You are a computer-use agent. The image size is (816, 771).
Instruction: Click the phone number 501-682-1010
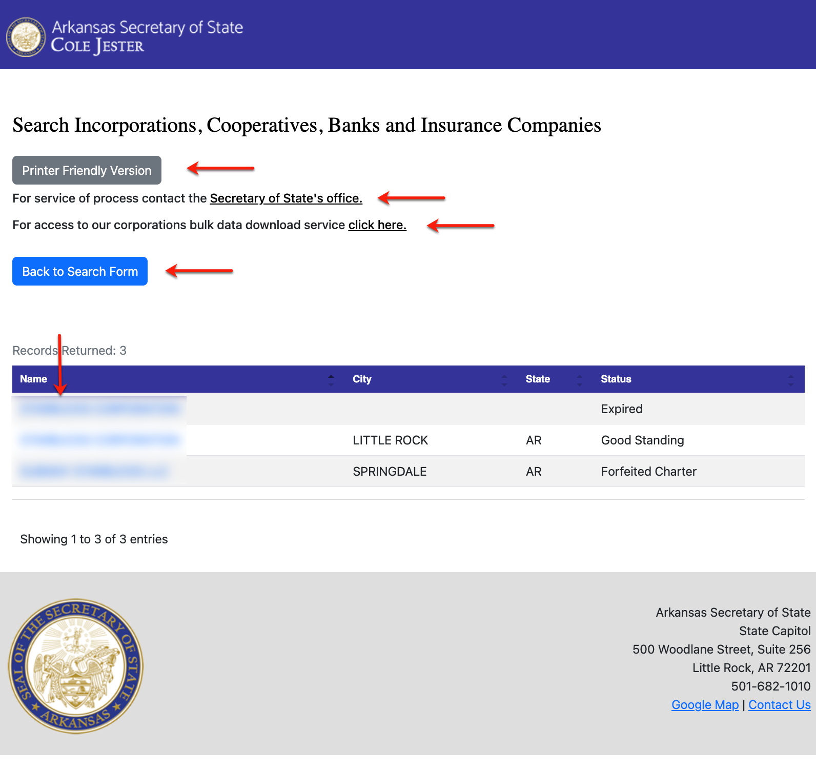point(771,686)
